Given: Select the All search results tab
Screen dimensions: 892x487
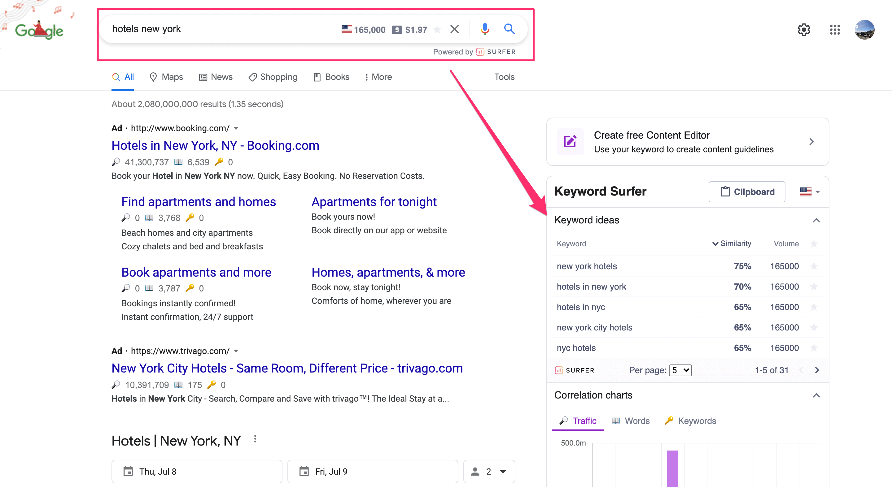Looking at the screenshot, I should (122, 76).
